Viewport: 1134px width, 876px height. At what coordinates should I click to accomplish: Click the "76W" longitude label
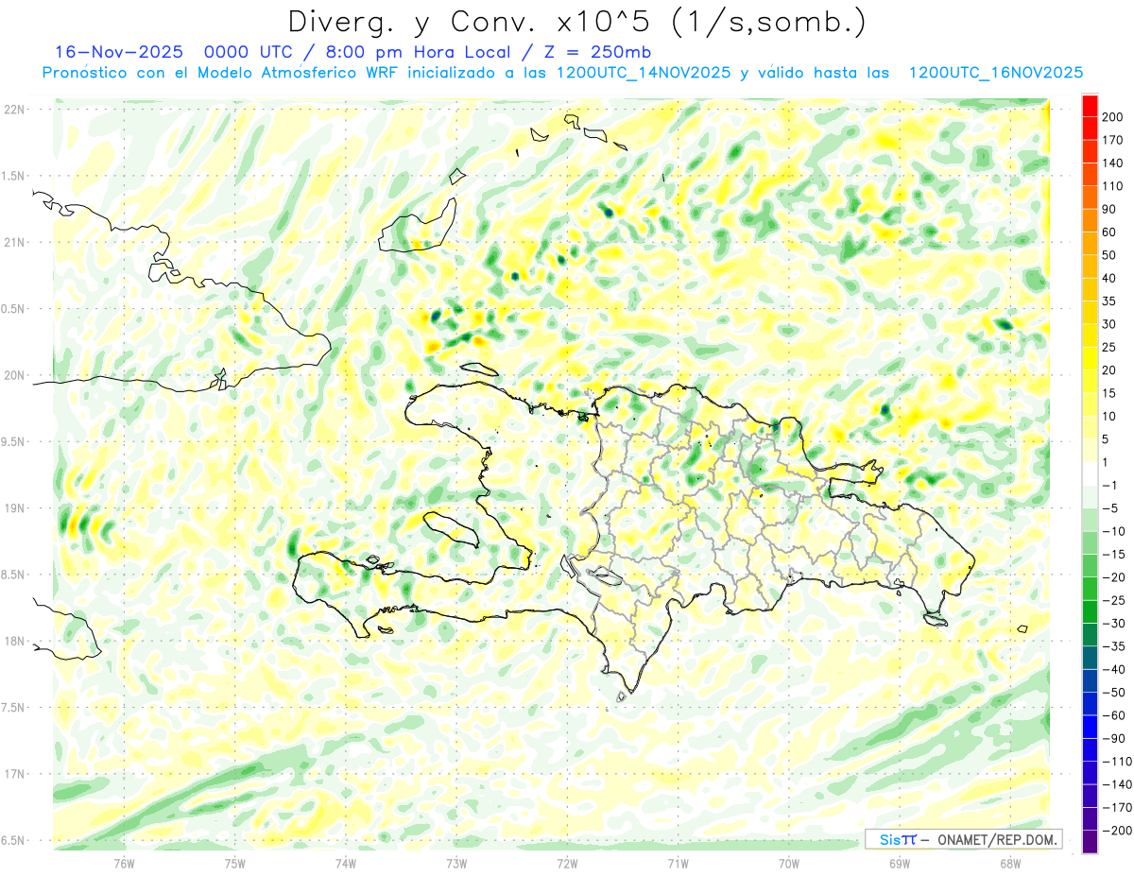point(124,863)
